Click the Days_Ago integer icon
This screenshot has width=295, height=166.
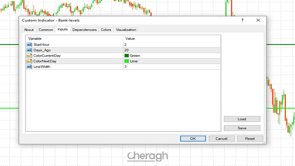pyautogui.click(x=29, y=50)
